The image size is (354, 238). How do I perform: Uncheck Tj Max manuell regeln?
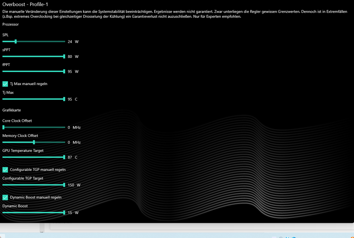click(x=5, y=84)
